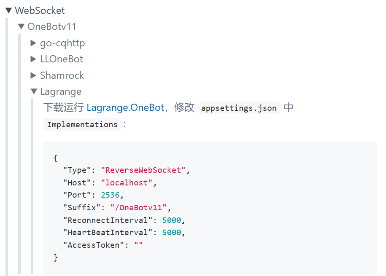The width and height of the screenshot is (386, 276).
Task: Click the OneBotv11 summary label
Action: pos(52,27)
